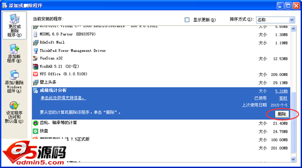Click WinRAR 5.21 program icon

(x=35, y=66)
